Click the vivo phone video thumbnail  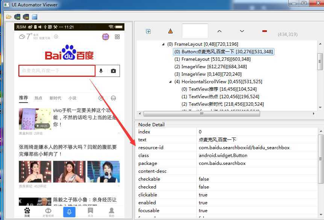pyautogui.click(x=35, y=119)
